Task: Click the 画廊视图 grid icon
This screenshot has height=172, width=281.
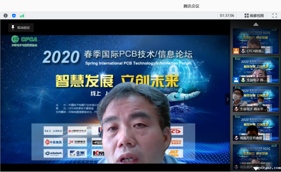Action: click(246, 16)
